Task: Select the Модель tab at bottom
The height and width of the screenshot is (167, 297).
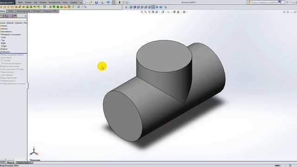Action: click(11, 163)
